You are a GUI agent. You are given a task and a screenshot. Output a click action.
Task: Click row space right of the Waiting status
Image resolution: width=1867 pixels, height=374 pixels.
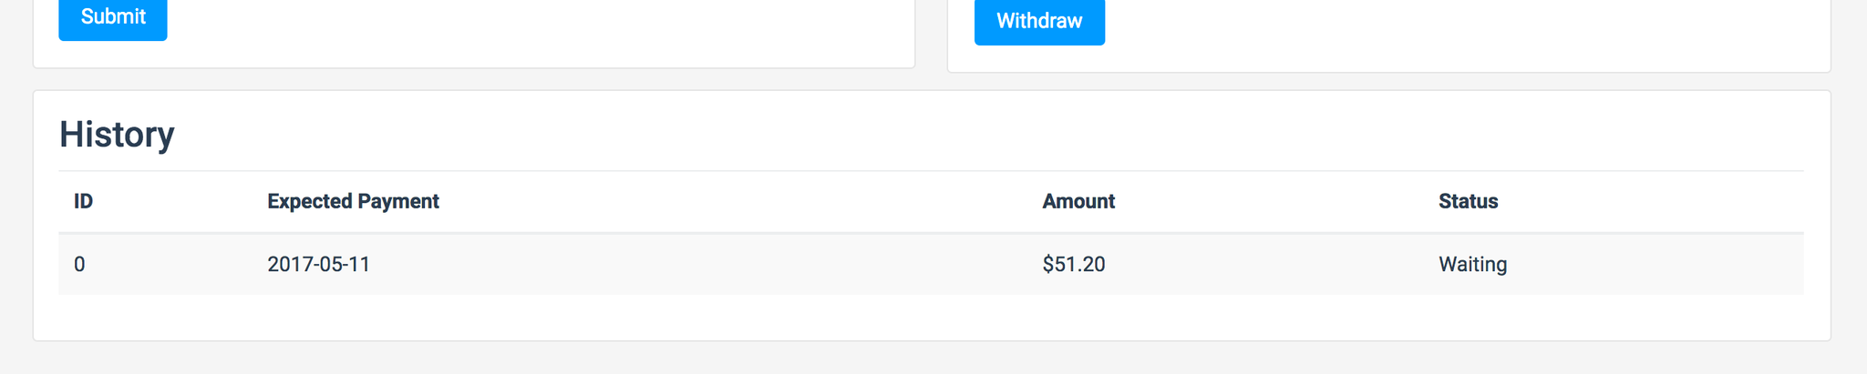pyautogui.click(x=1659, y=265)
